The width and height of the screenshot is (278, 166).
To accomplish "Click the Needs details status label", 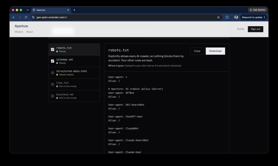I will click(x=66, y=75).
